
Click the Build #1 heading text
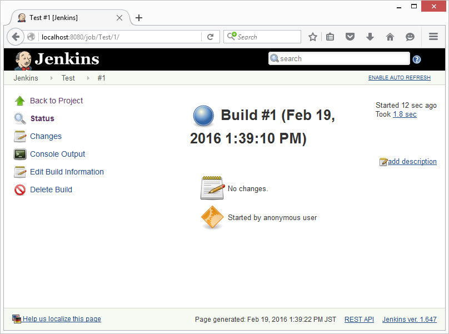263,127
